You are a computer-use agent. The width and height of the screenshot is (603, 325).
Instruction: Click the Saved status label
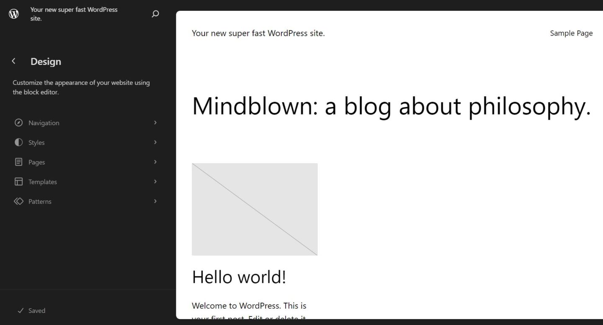[37, 310]
